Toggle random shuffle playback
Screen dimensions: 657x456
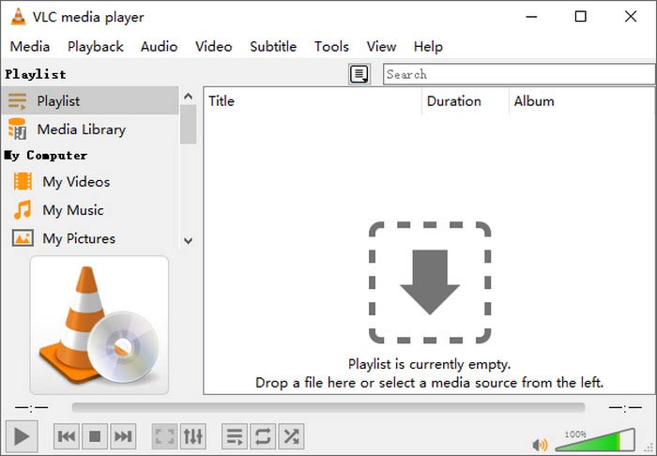[x=291, y=436]
